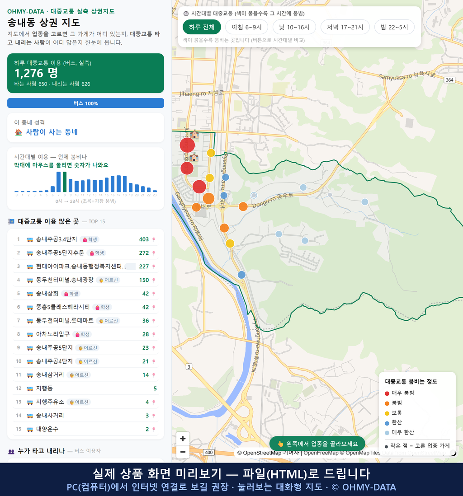463x496 pixels.
Task: Click the 타는 사람 650 · 내리는 사람 626 text
Action: 52,84
